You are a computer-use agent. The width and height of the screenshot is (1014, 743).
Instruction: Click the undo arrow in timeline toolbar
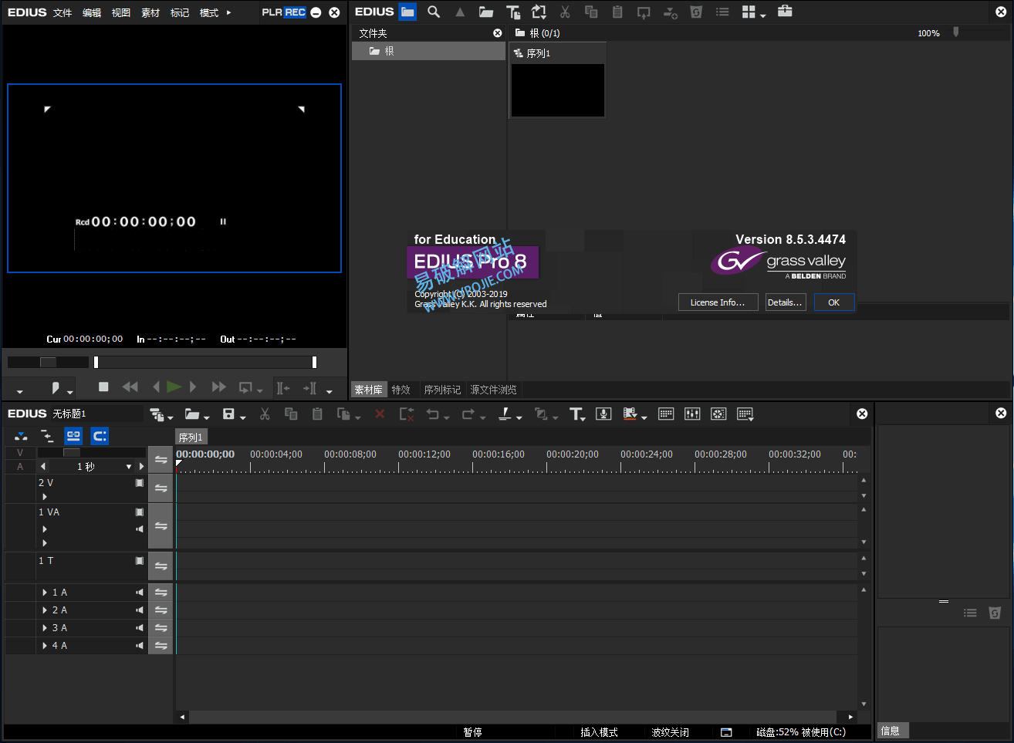pos(433,414)
